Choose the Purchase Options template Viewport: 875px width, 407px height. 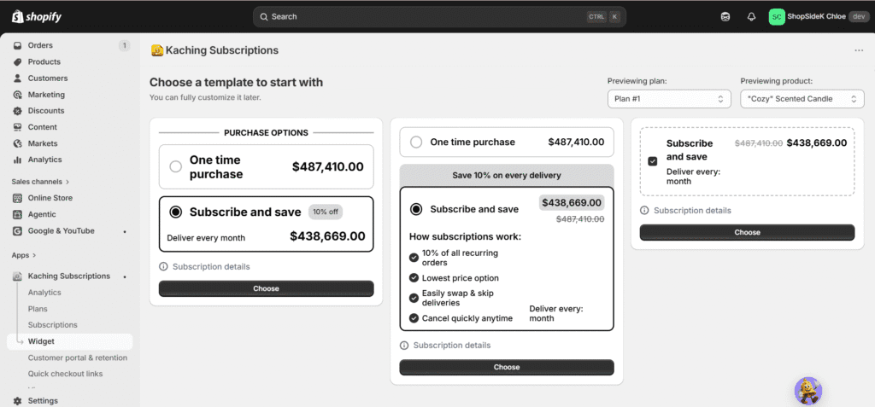point(267,288)
